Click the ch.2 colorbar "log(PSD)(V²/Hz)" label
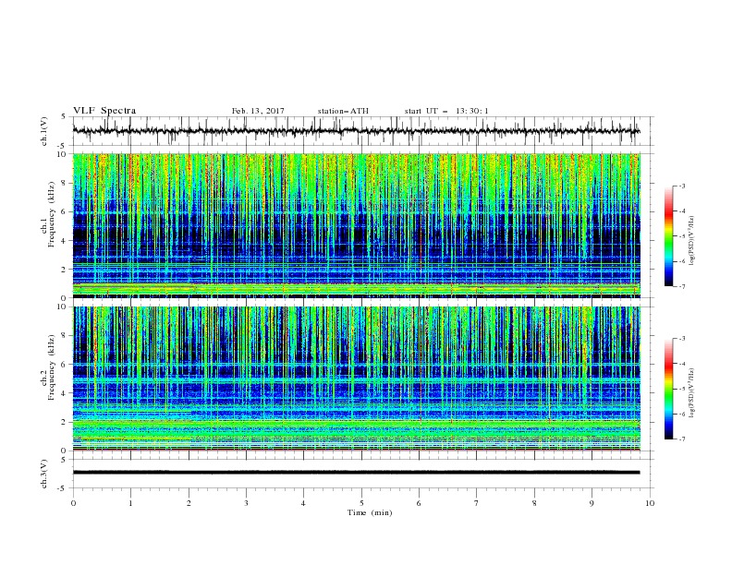This screenshot has height=565, width=732. [691, 392]
